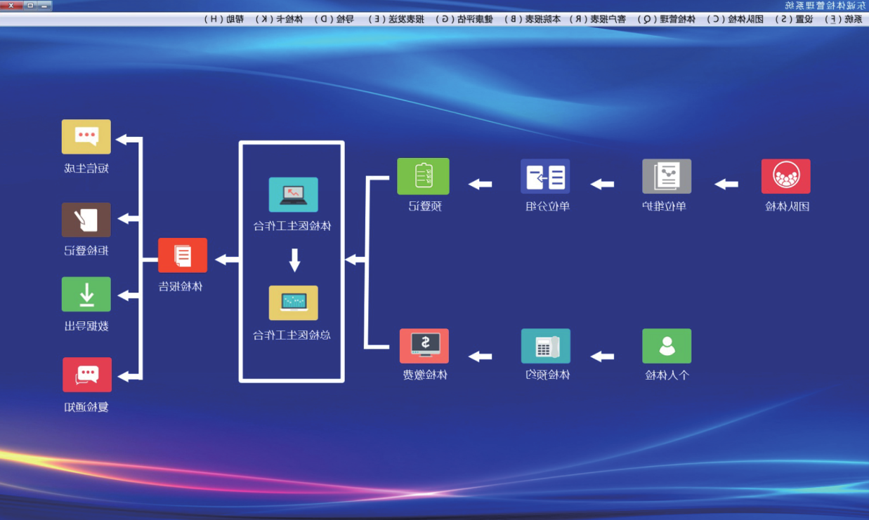
Task: Click the 体检医生工作台 text label
Action: pos(292,226)
